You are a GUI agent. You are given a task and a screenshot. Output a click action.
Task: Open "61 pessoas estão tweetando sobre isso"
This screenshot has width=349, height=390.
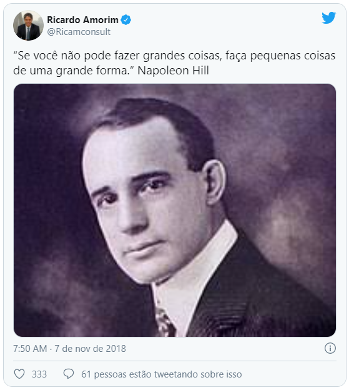[162, 374]
